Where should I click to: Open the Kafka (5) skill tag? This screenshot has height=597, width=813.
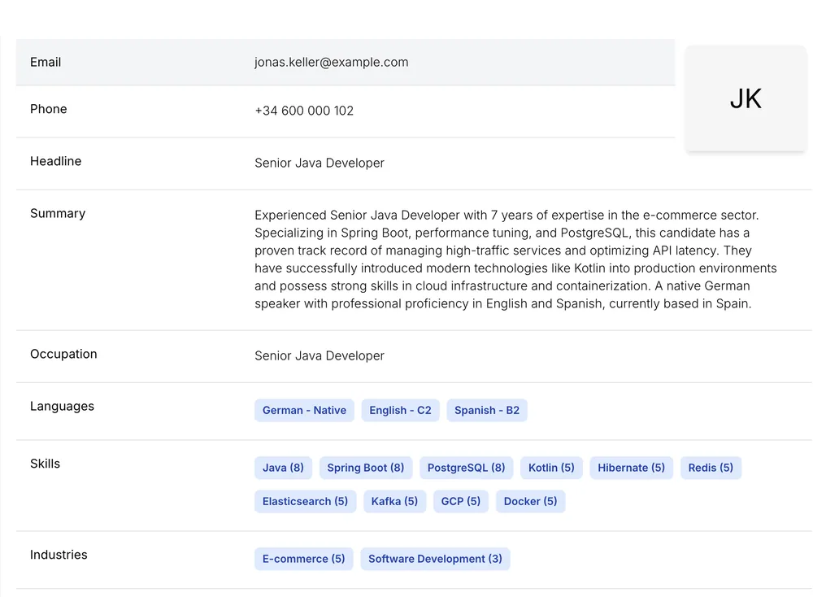[x=394, y=502]
